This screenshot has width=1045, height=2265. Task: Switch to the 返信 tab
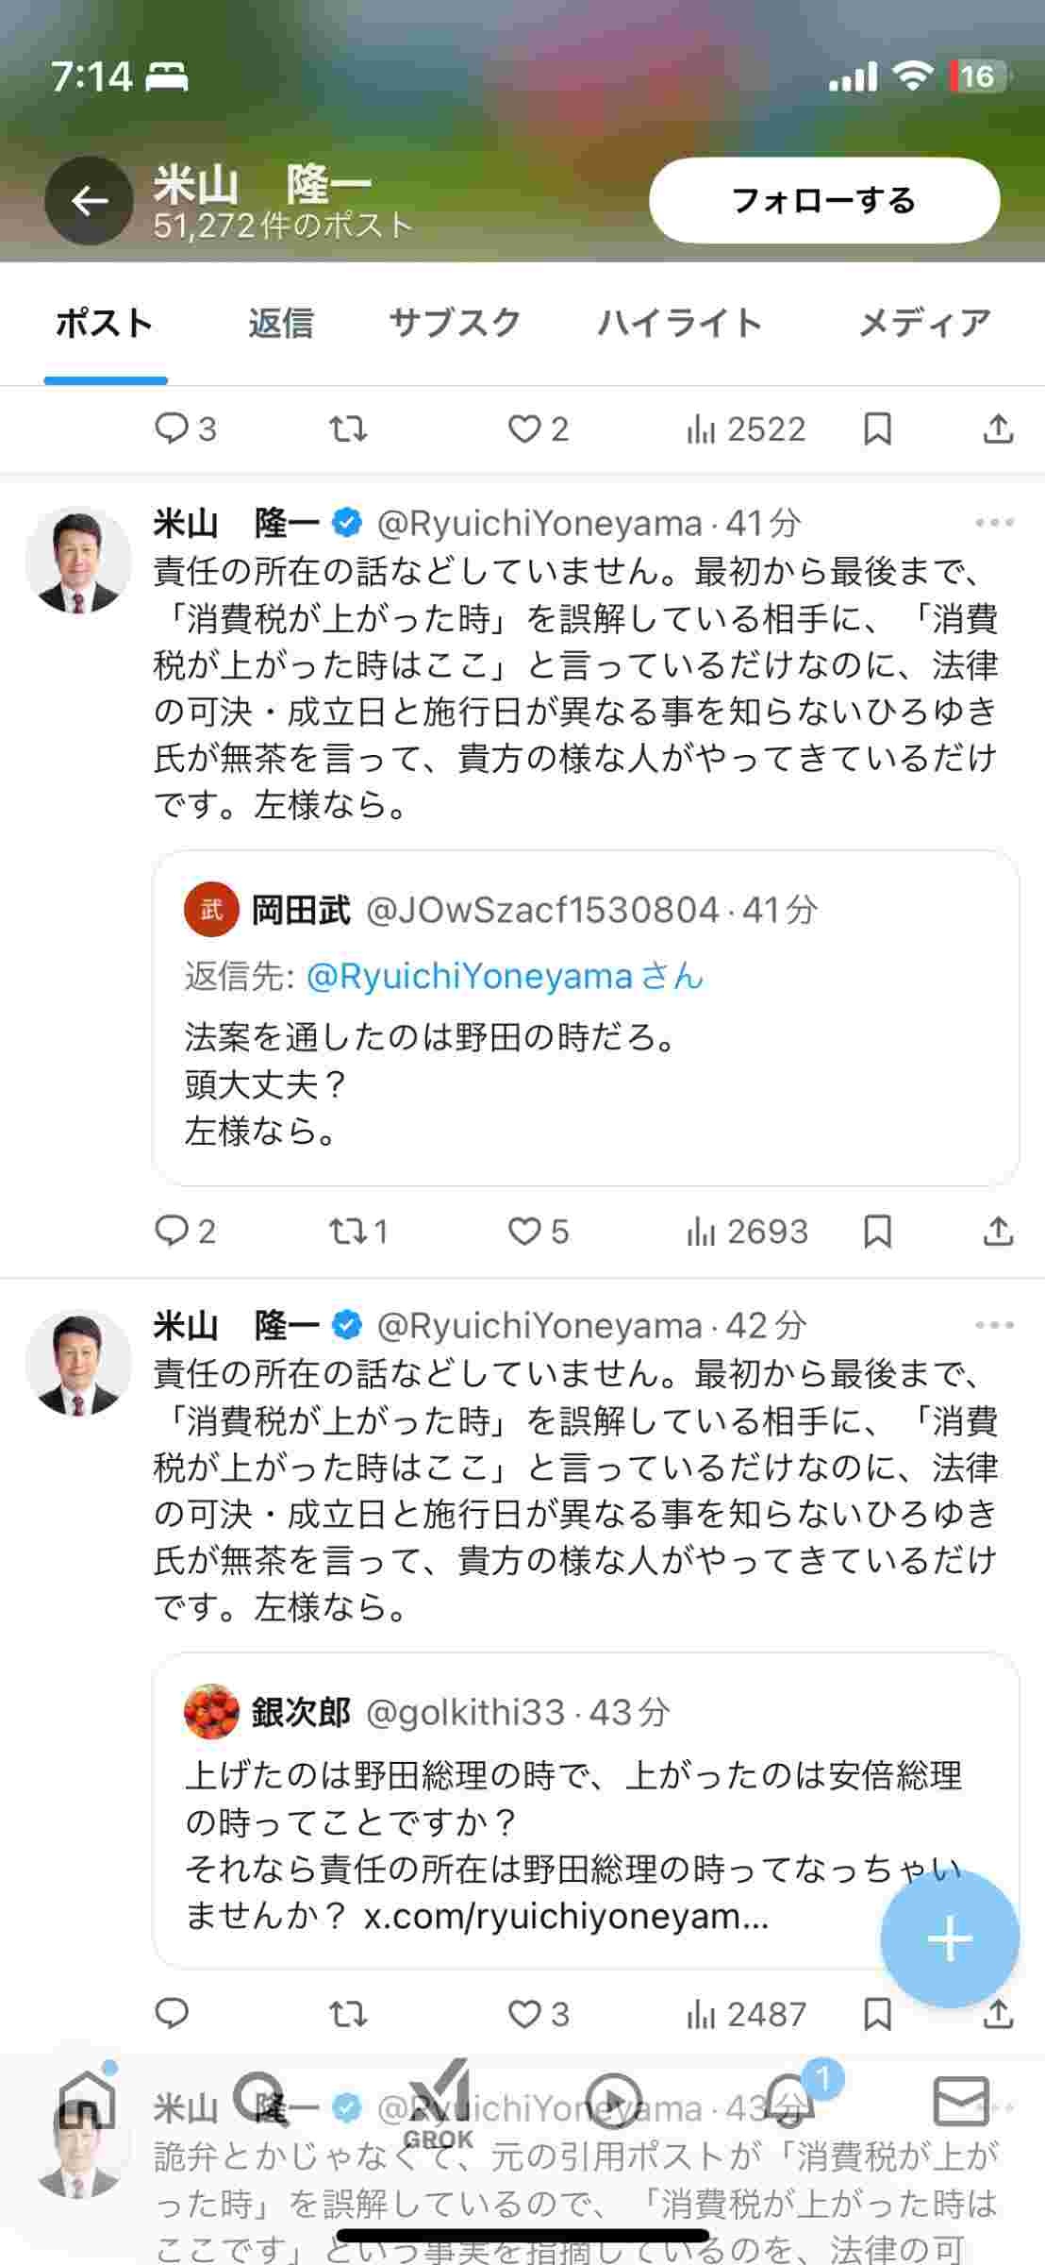[280, 324]
